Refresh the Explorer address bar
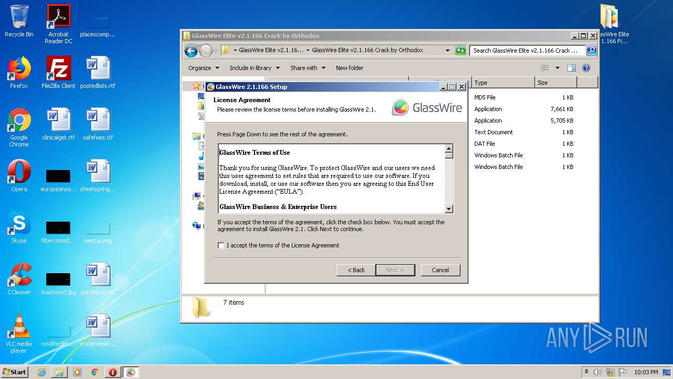The image size is (673, 379). coord(461,51)
